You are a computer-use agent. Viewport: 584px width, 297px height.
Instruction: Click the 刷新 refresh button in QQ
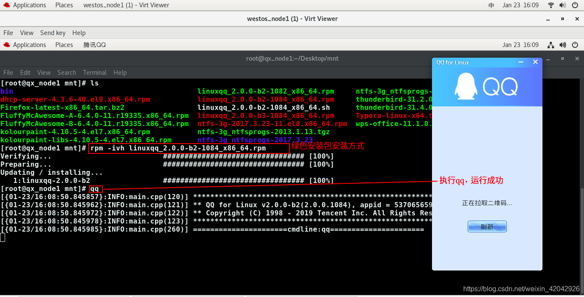tap(487, 226)
